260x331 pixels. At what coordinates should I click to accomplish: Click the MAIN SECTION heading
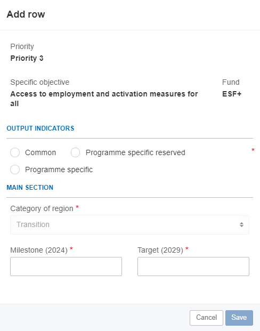tap(30, 188)
